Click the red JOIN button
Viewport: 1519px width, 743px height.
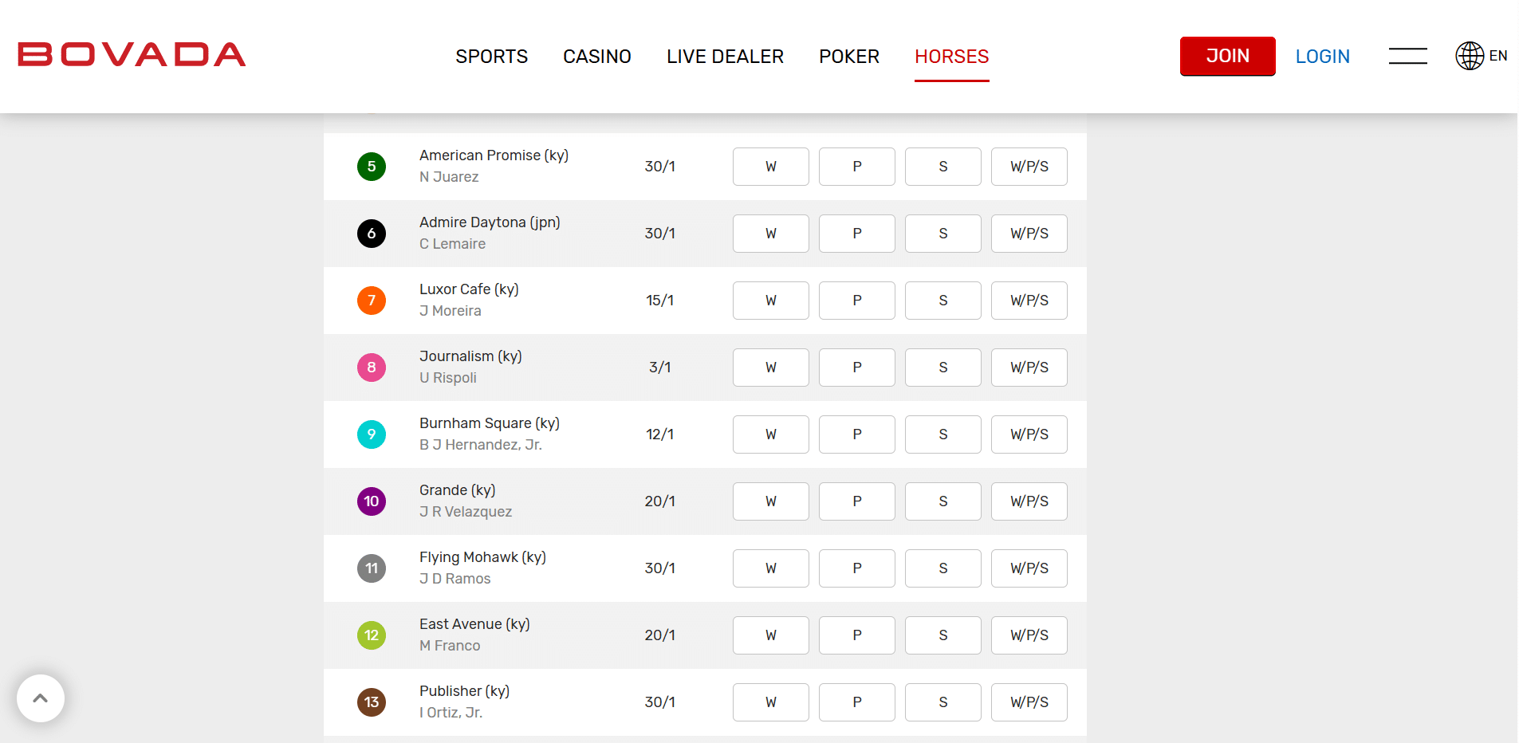click(x=1228, y=56)
